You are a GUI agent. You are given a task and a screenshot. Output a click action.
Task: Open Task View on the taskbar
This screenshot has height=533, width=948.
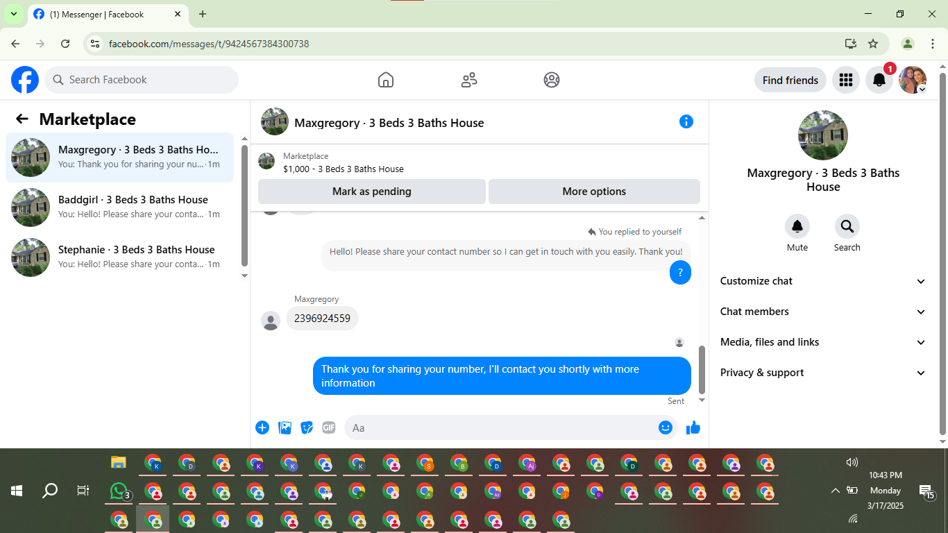point(83,491)
